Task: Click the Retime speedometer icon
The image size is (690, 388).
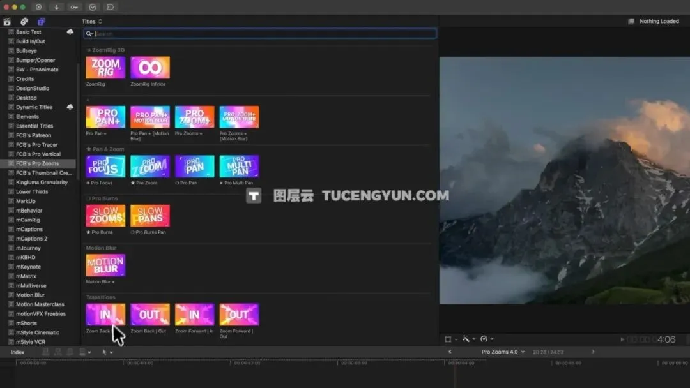Action: [484, 339]
